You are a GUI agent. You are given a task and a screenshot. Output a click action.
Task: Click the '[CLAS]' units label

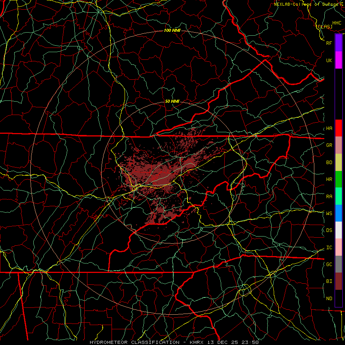tap(325, 26)
